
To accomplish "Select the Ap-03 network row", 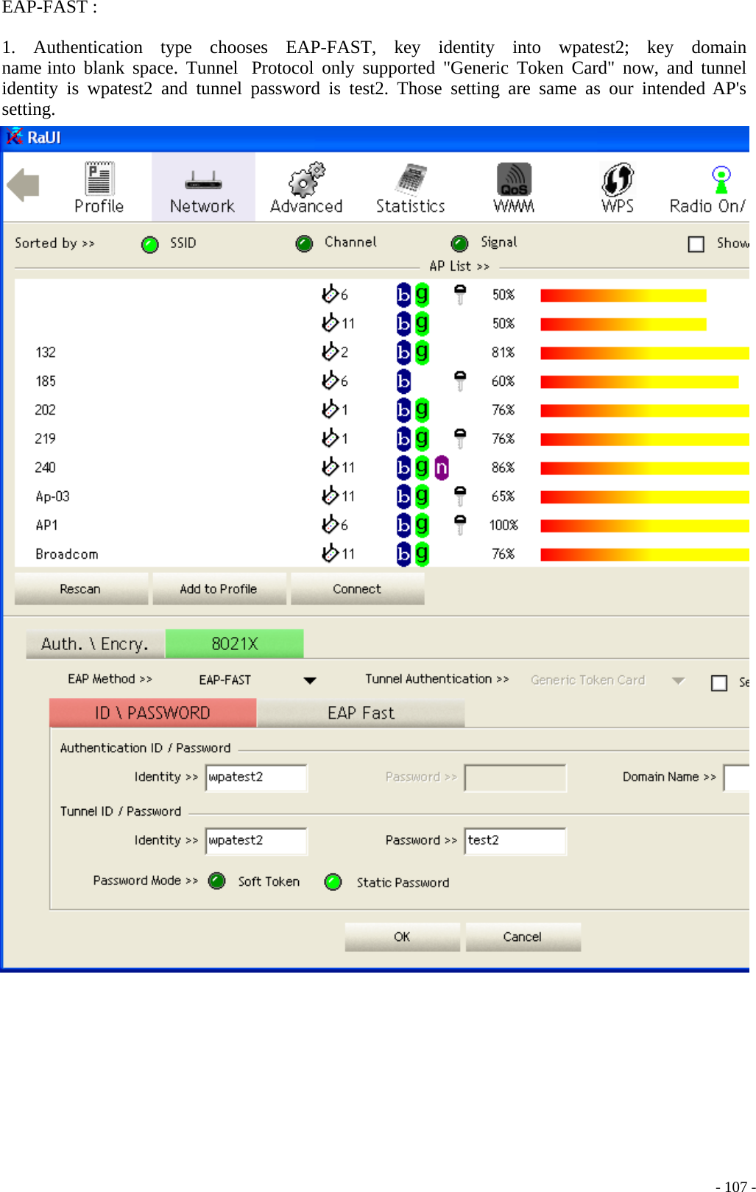I will (381, 496).
